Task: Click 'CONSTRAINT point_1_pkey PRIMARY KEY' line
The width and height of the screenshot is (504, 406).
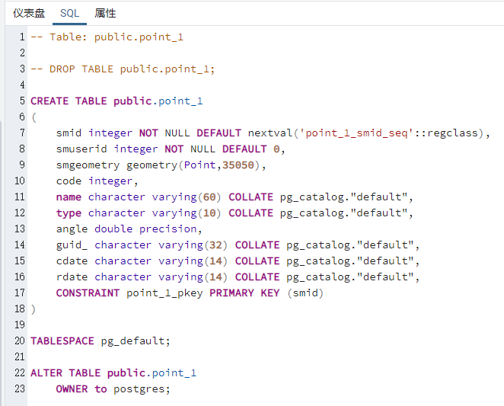Action: pos(190,293)
